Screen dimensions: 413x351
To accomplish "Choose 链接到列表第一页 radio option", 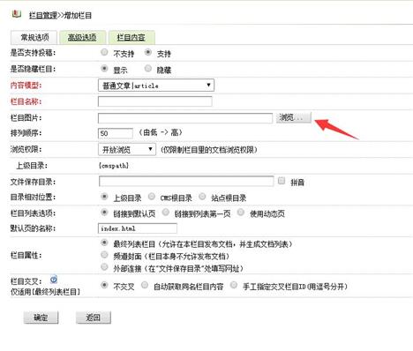I will pos(166,213).
